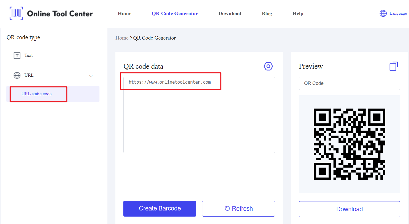Select URL static code option

coord(36,94)
